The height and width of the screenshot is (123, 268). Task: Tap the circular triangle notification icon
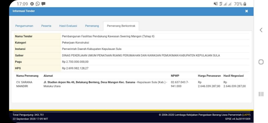tap(32, 4)
